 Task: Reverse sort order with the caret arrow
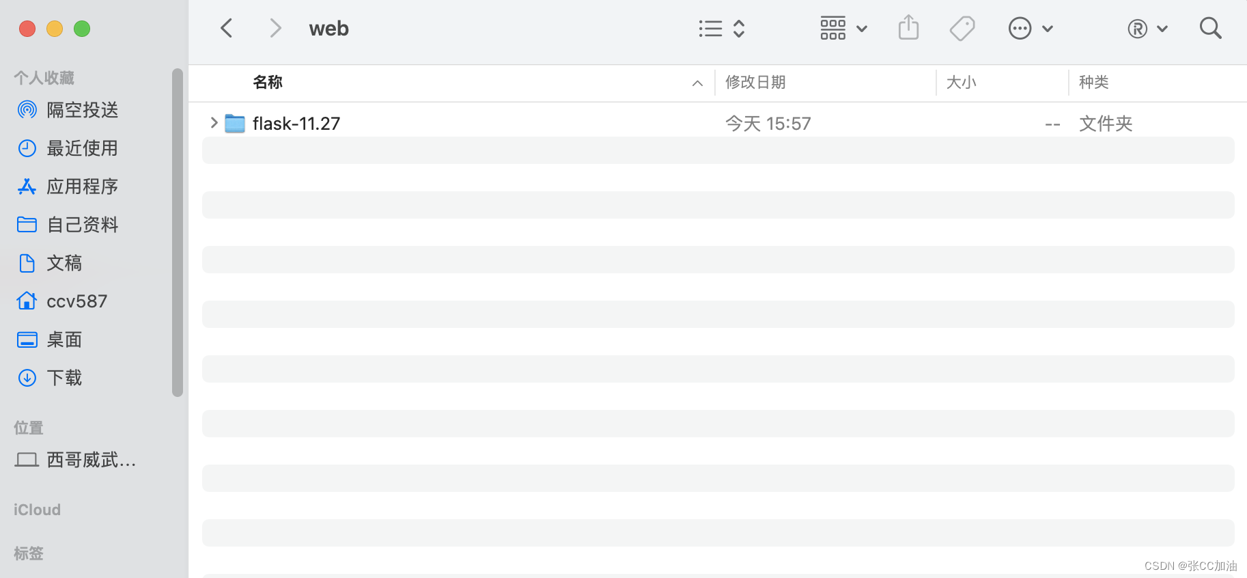click(697, 83)
